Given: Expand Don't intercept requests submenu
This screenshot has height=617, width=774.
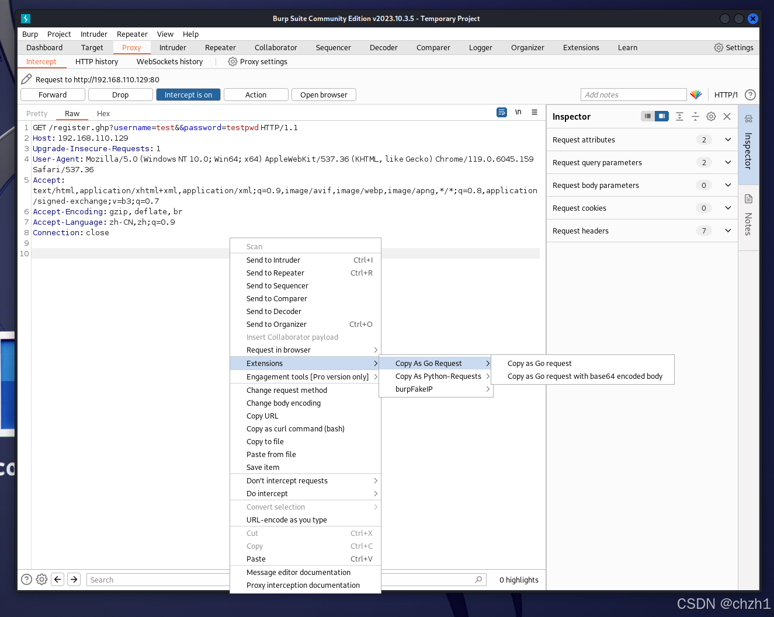Looking at the screenshot, I should pyautogui.click(x=306, y=481).
